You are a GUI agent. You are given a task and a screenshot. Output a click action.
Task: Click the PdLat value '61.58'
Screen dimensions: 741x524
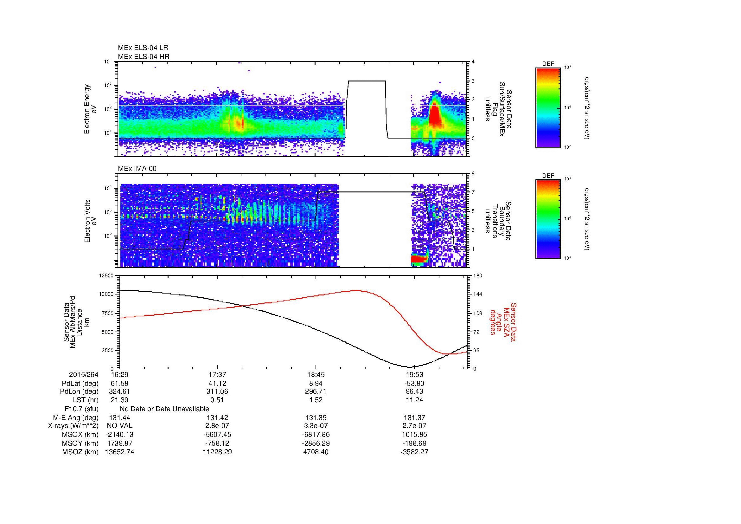tap(119, 384)
